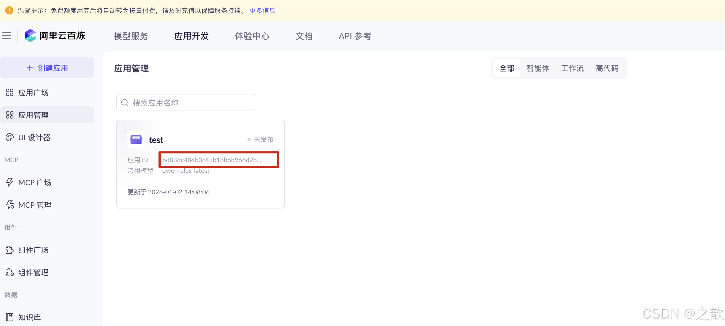Click the orange warning notice icon

9,10
